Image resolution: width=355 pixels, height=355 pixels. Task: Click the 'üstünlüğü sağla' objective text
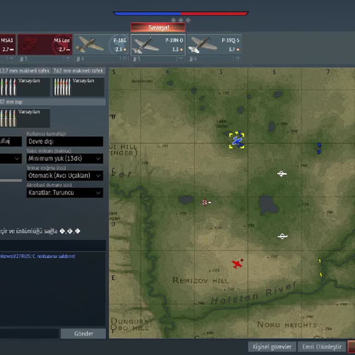pyautogui.click(x=37, y=231)
